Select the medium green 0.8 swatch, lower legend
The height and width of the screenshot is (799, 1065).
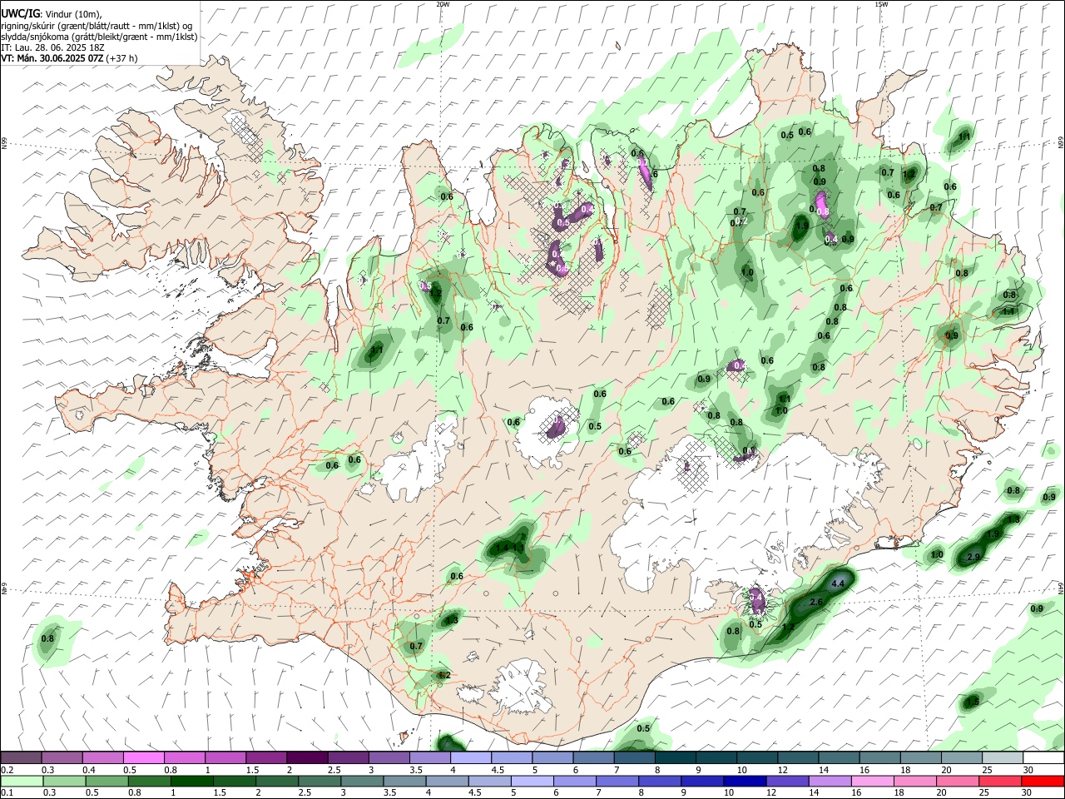pos(149,781)
